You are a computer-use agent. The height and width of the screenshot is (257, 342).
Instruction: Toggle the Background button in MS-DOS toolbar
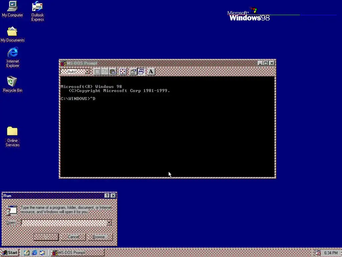pos(141,72)
